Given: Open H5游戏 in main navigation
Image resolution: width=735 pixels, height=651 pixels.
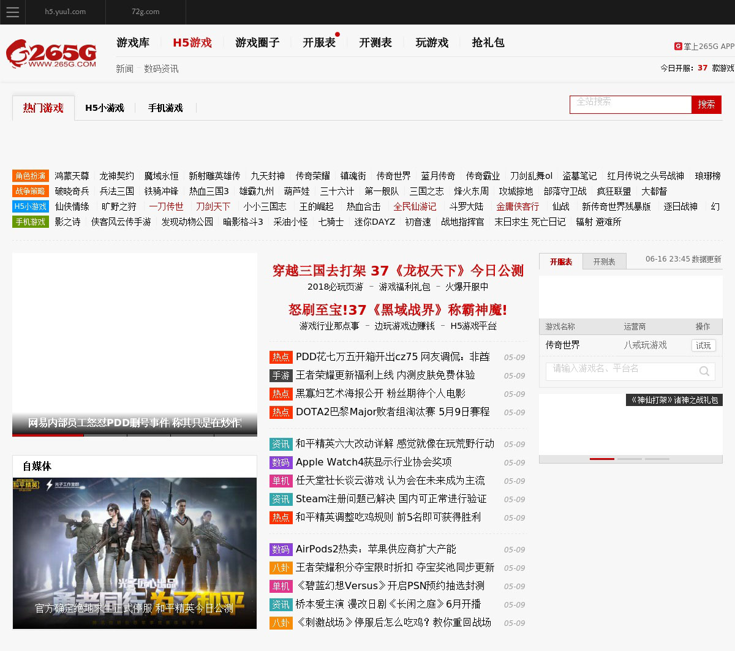Looking at the screenshot, I should (192, 42).
